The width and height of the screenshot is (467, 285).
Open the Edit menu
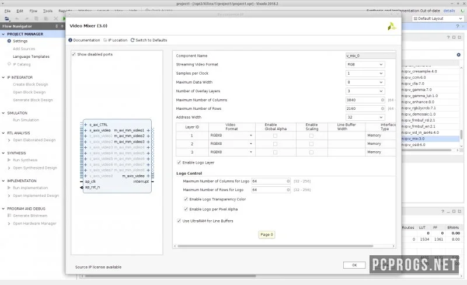[x=20, y=11]
